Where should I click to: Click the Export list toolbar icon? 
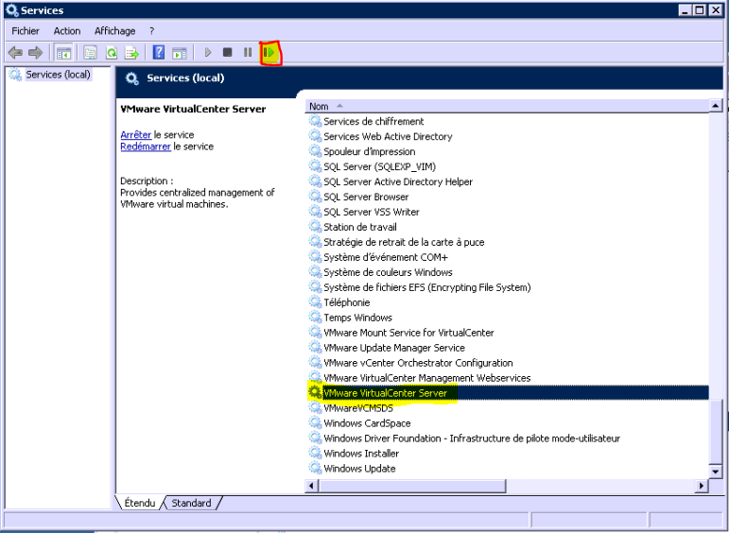131,53
